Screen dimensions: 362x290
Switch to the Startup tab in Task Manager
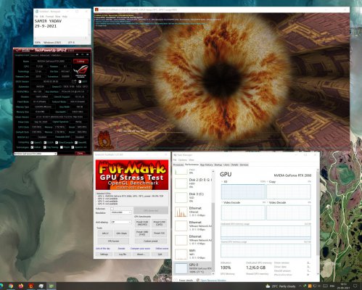(218, 165)
